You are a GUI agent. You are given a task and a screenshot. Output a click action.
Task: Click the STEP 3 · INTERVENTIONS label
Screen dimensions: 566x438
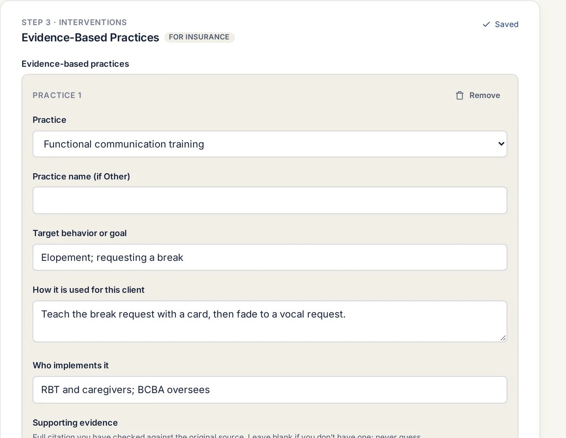click(74, 22)
